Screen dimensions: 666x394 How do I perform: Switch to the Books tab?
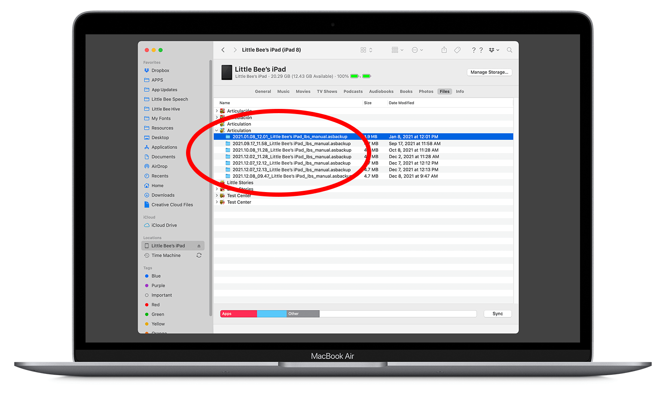(406, 92)
